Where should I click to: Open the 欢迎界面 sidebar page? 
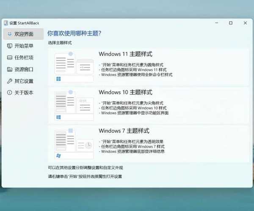click(23, 34)
